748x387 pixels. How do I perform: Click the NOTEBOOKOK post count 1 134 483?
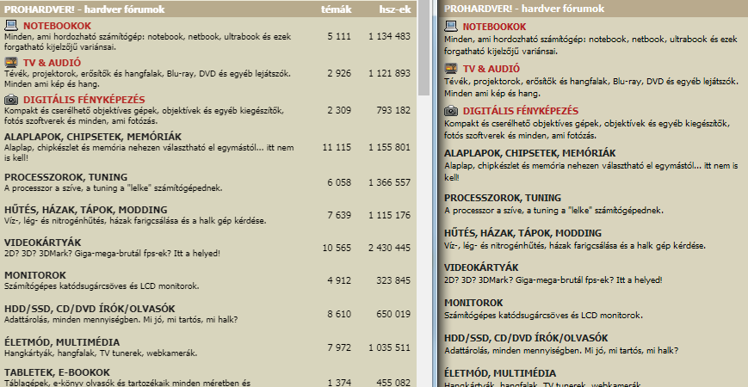pyautogui.click(x=389, y=36)
